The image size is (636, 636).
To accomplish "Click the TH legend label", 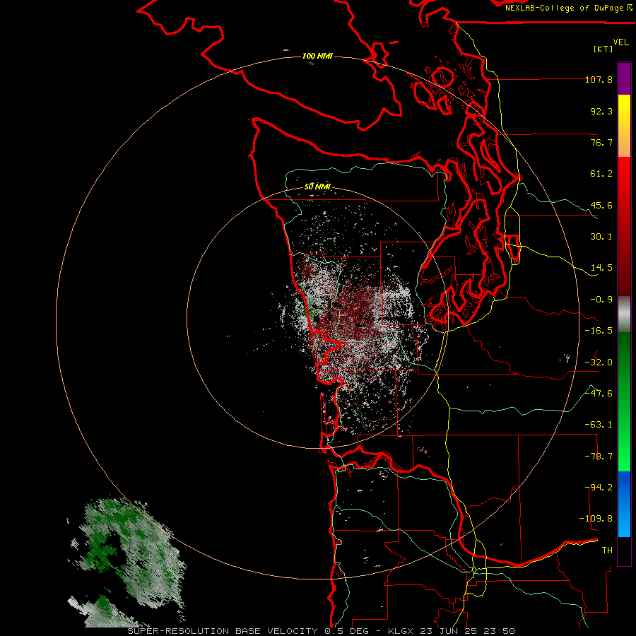I will click(x=607, y=550).
